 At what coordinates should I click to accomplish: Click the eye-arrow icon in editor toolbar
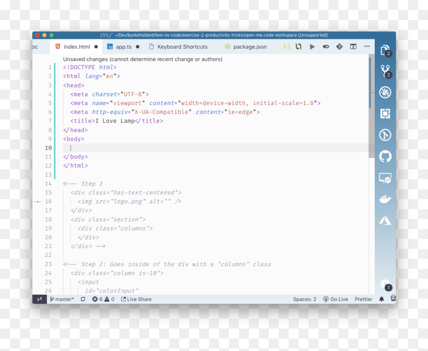pyautogui.click(x=326, y=47)
